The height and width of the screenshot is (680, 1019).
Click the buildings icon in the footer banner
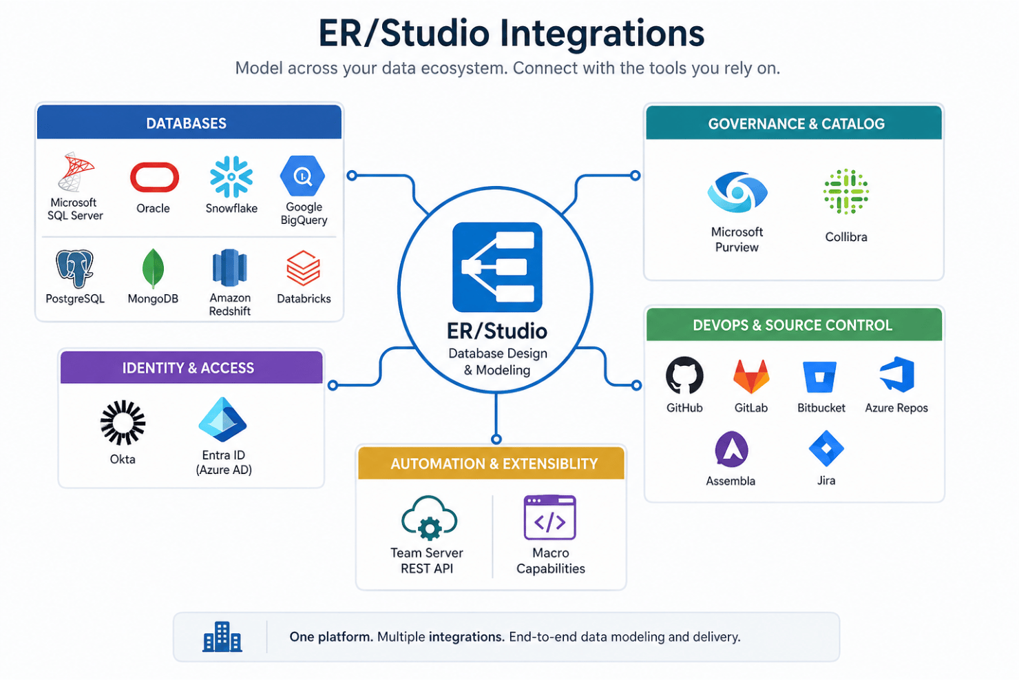tap(222, 637)
